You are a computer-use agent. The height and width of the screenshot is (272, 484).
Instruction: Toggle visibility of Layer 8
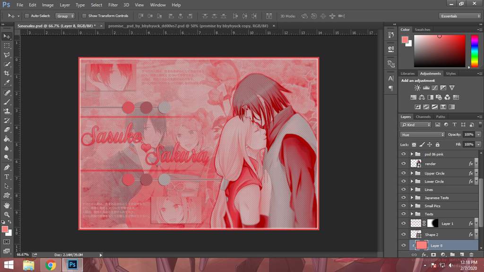pyautogui.click(x=404, y=246)
